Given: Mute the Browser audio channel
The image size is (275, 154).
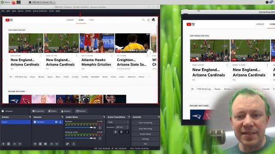Looking at the screenshot, I should [x=95, y=127].
